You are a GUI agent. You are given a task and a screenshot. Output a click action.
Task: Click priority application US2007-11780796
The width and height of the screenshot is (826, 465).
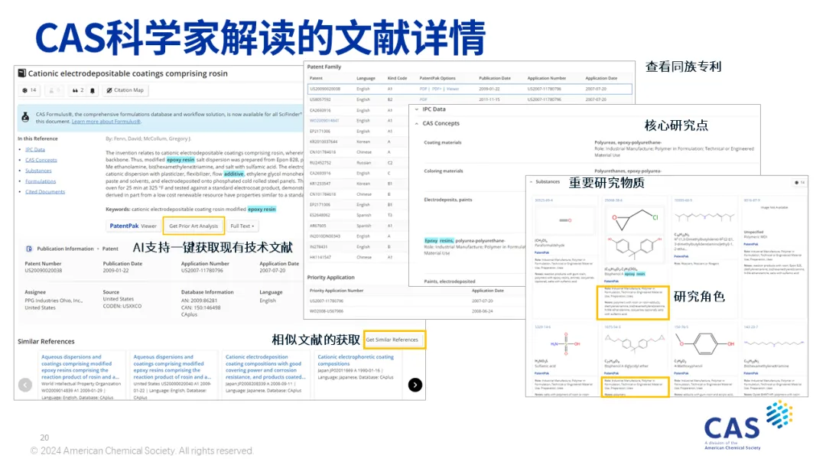[326, 301]
